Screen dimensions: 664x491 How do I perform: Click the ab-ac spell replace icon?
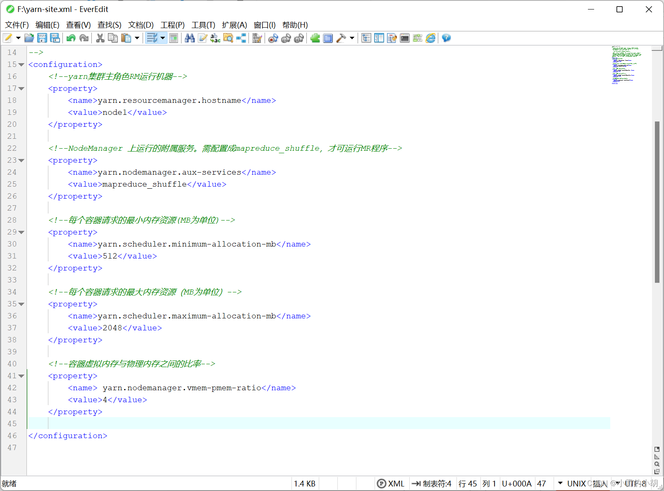pyautogui.click(x=215, y=38)
